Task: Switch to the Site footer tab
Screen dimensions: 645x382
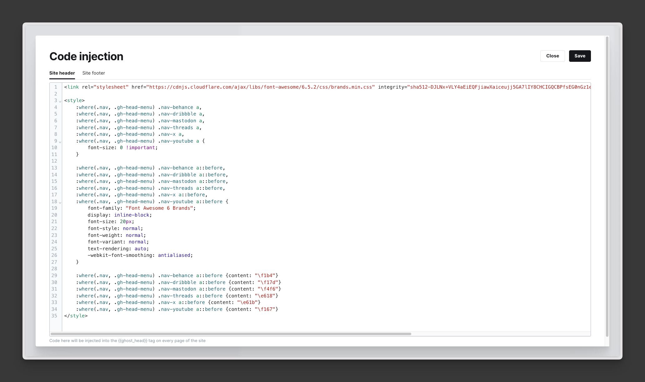Action: 93,73
